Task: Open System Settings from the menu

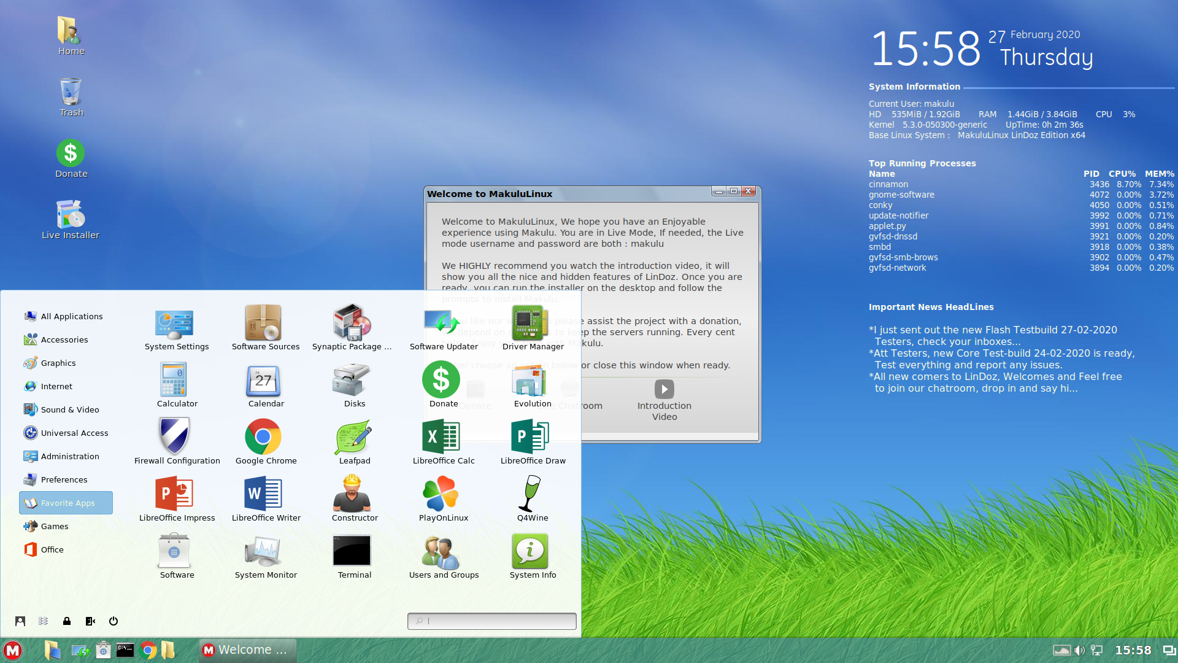Action: pyautogui.click(x=177, y=328)
